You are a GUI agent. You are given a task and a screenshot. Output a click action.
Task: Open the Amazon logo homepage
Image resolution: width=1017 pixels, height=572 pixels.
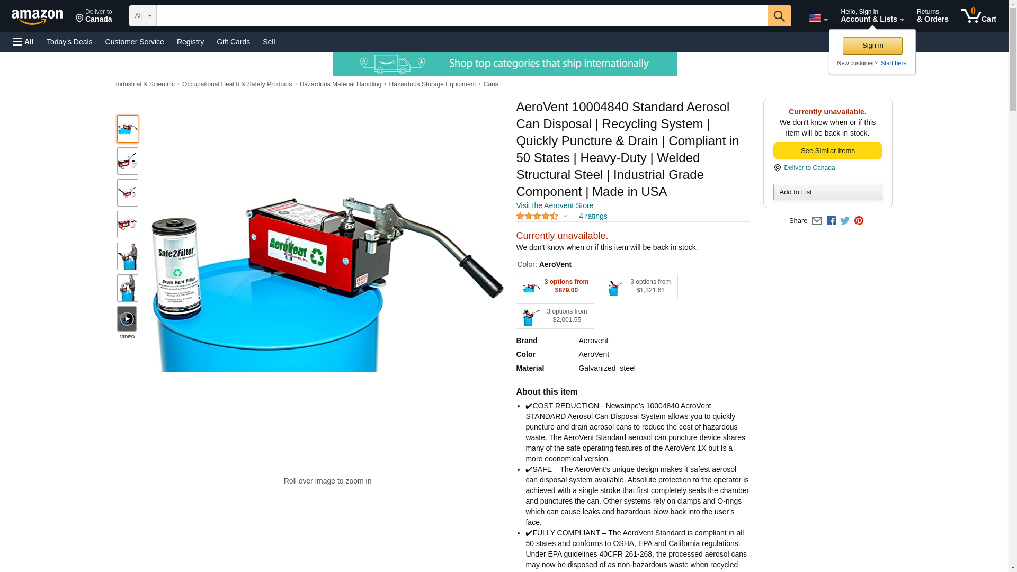(37, 16)
